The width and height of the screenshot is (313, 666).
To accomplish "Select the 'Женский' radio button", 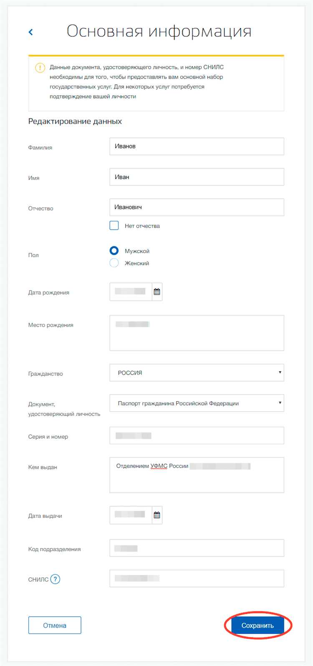I will [114, 263].
